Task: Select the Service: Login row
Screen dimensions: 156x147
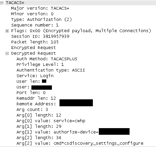Action: (35, 76)
